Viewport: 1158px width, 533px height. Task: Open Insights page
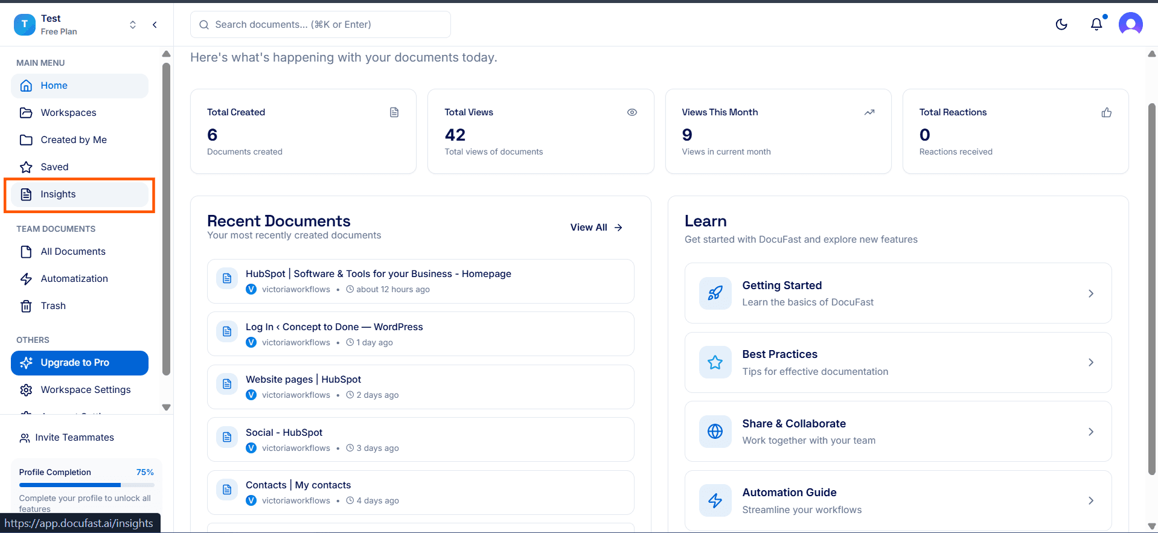click(80, 194)
